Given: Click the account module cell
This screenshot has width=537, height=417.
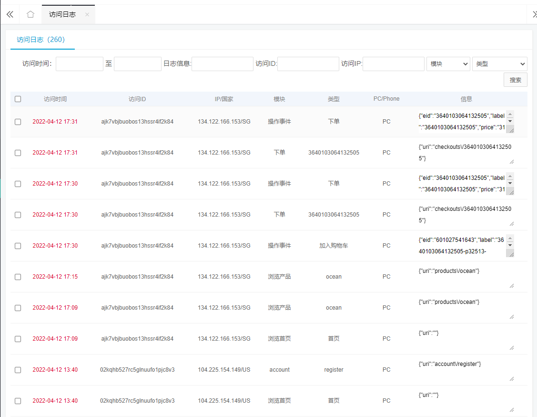Looking at the screenshot, I should (279, 370).
